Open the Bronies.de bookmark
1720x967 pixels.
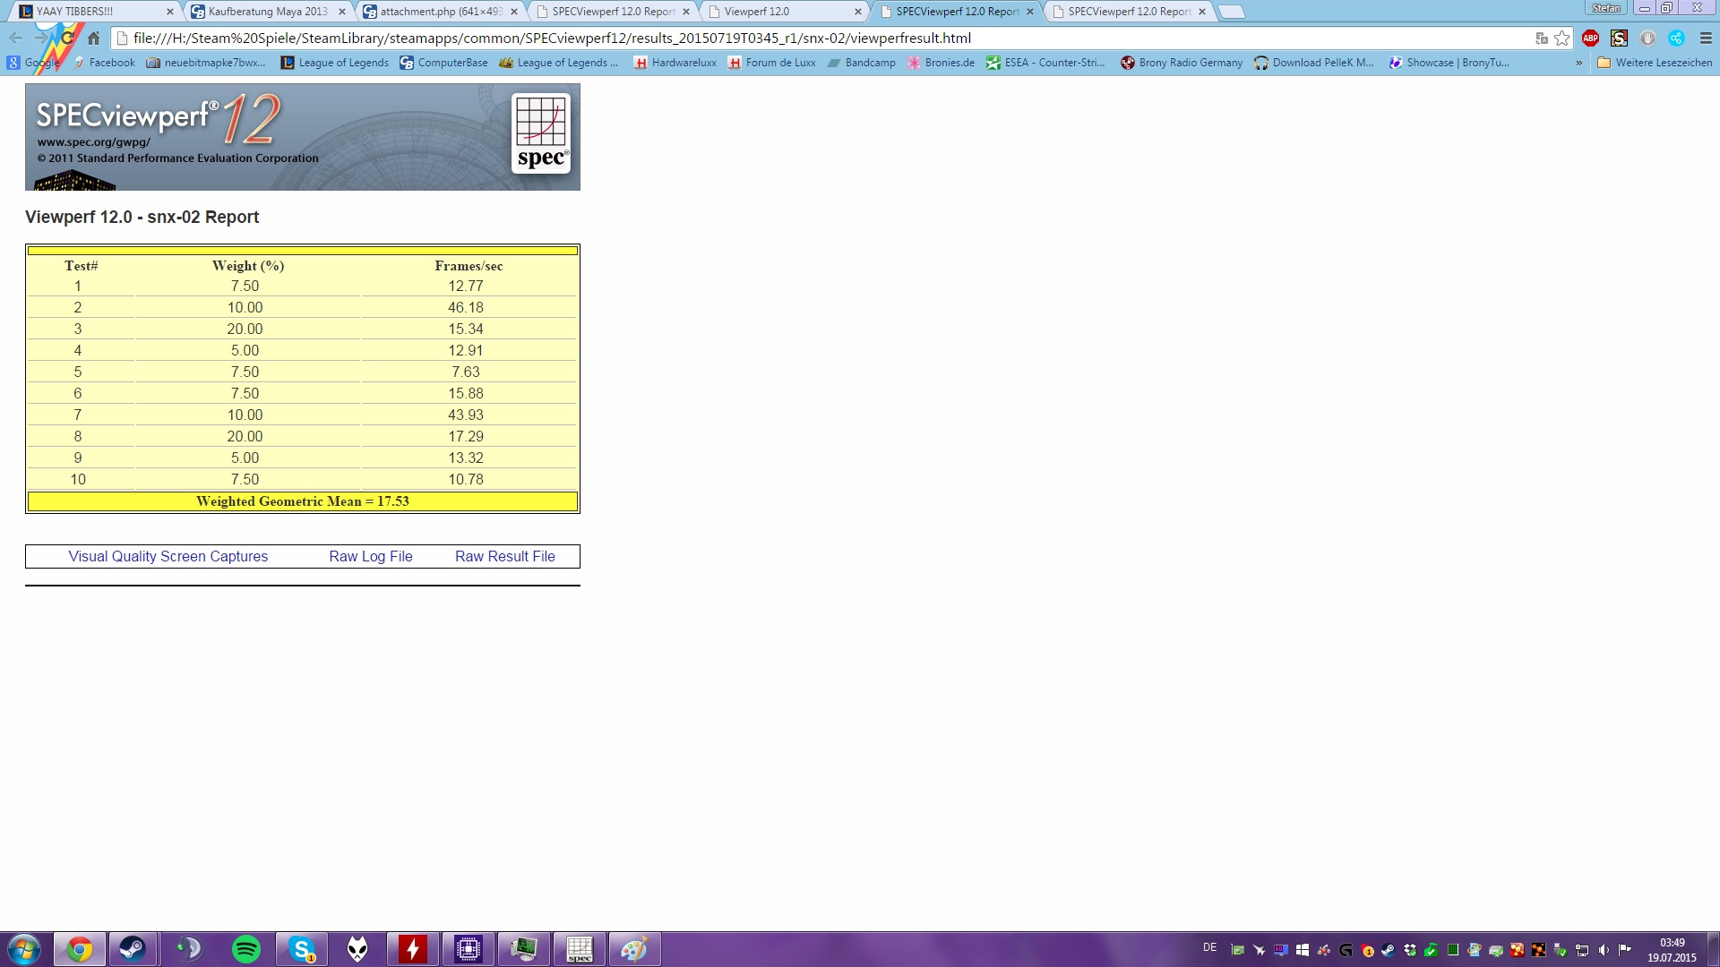point(941,63)
